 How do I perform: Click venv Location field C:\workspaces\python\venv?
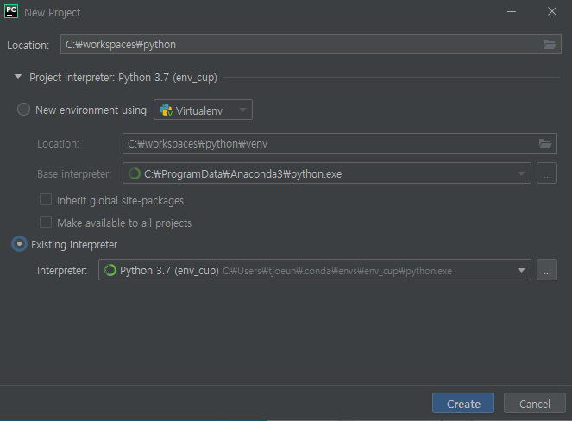point(340,143)
